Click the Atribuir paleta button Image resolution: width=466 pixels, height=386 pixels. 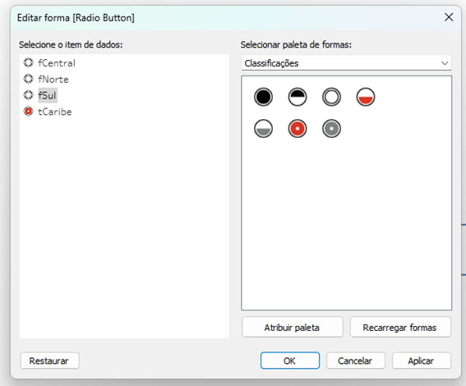293,327
